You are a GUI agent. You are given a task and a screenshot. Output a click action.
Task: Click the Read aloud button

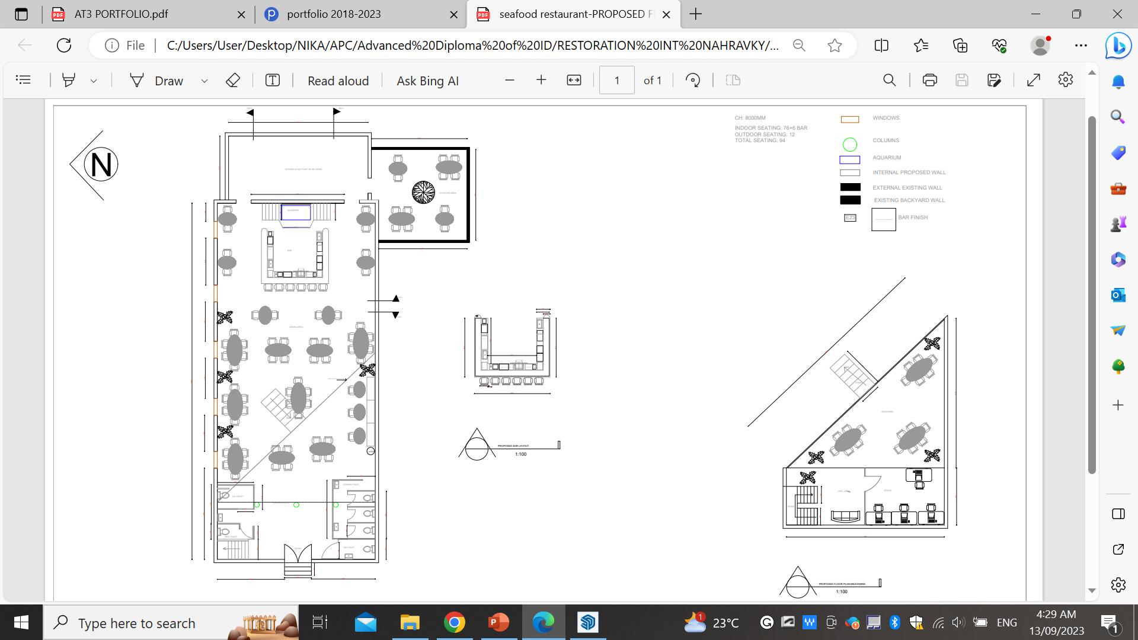tap(338, 81)
